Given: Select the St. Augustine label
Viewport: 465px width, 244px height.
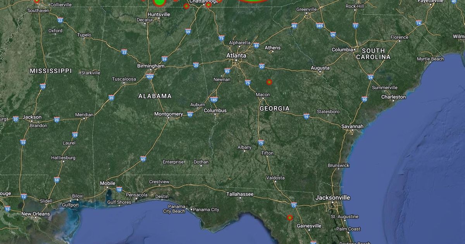Looking at the screenshot, I should (x=344, y=217).
